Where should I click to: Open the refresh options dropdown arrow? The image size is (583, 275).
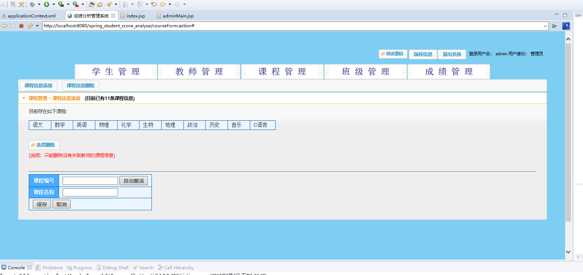(x=37, y=26)
